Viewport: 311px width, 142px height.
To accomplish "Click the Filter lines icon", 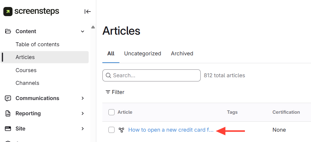I will coord(108,92).
